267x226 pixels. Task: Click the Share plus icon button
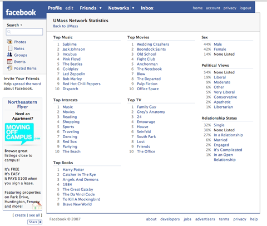40,222
